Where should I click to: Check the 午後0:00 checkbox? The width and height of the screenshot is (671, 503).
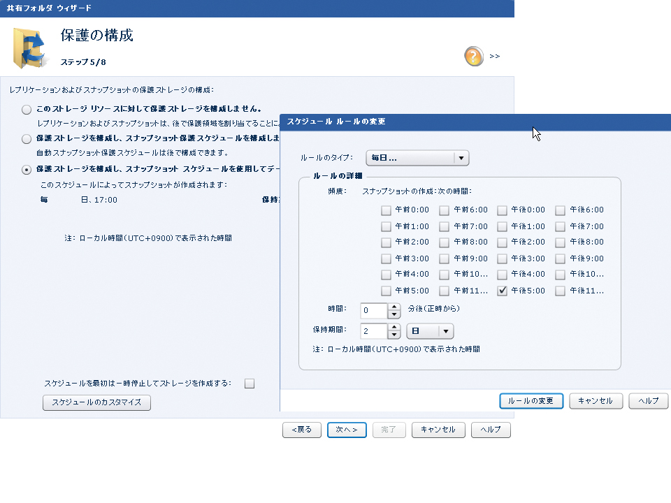click(503, 210)
